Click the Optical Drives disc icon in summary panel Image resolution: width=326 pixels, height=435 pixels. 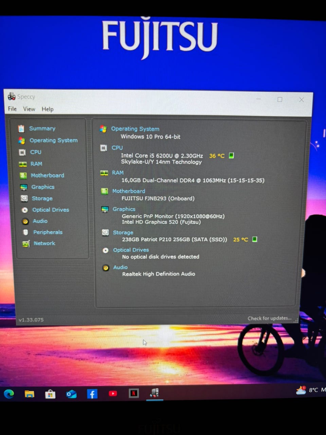106,250
